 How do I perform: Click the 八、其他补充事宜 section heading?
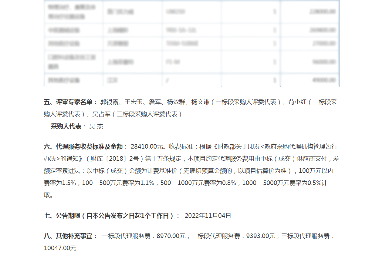click(71, 236)
